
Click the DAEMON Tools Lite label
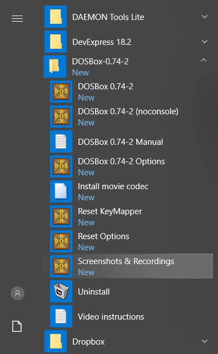[x=108, y=17]
